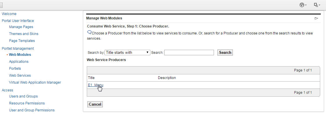This screenshot has height=114, width=326.
Task: Go to Users and Groups
Action: [x=23, y=96]
